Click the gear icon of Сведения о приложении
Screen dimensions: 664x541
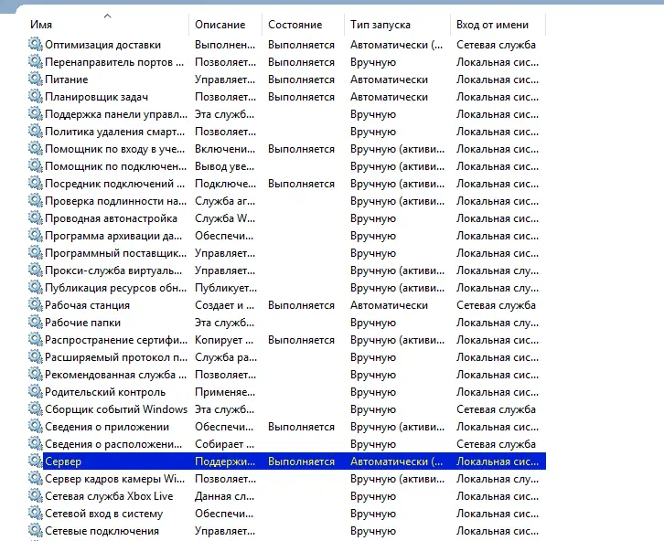36,426
